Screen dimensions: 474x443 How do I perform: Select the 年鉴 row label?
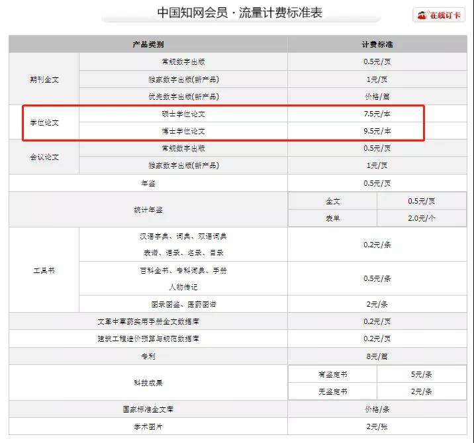pos(148,183)
